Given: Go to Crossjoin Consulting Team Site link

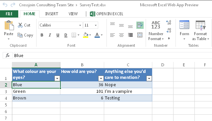Looking at the screenshot, I should pos(46,5).
